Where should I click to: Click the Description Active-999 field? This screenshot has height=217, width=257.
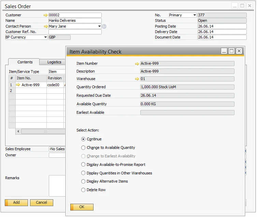click(x=187, y=71)
